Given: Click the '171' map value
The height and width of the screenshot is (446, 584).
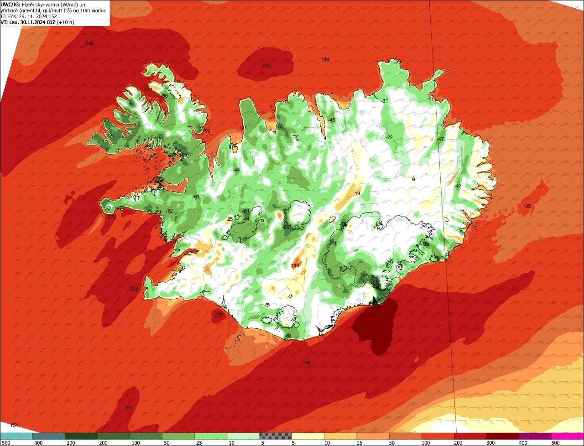Looking at the screenshot, I should (243, 128).
